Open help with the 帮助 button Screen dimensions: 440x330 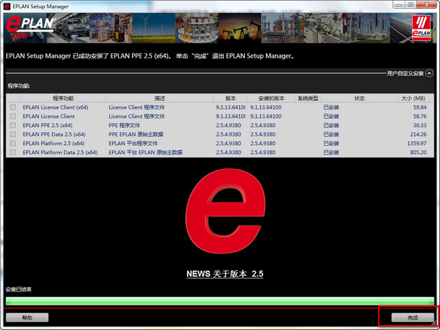27,318
